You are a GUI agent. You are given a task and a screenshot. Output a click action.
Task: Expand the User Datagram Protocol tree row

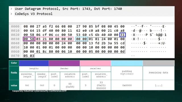coord(11,9)
